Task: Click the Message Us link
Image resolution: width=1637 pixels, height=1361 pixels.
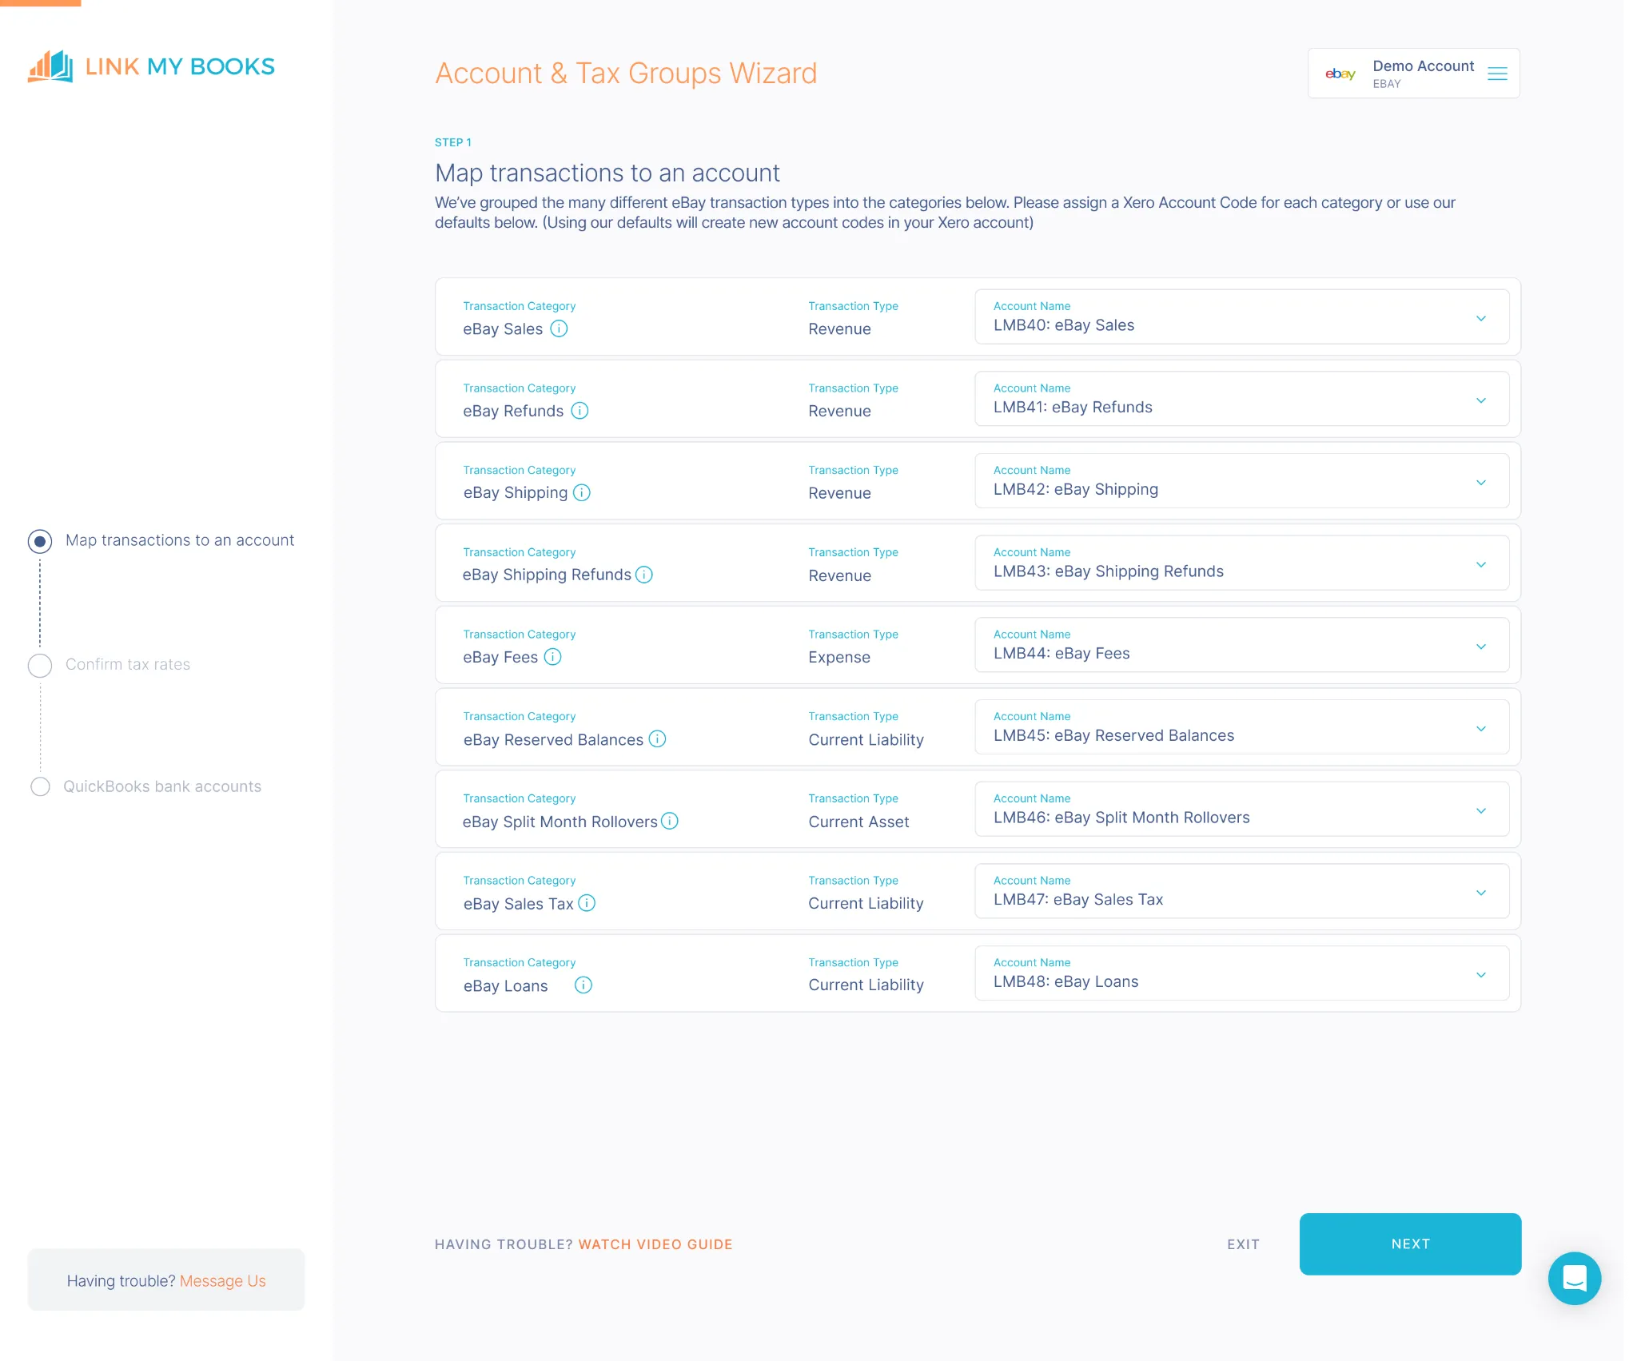Action: pyautogui.click(x=222, y=1280)
